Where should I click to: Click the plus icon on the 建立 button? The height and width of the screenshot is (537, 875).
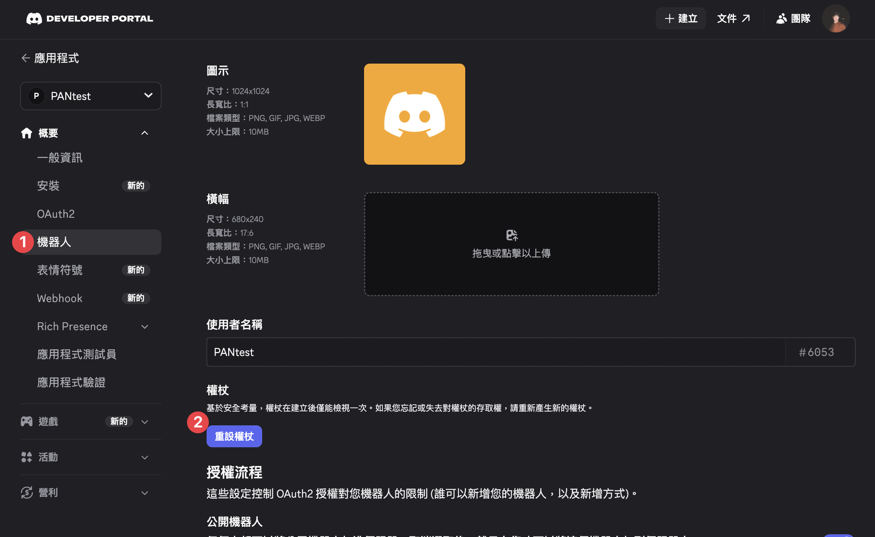coord(669,18)
